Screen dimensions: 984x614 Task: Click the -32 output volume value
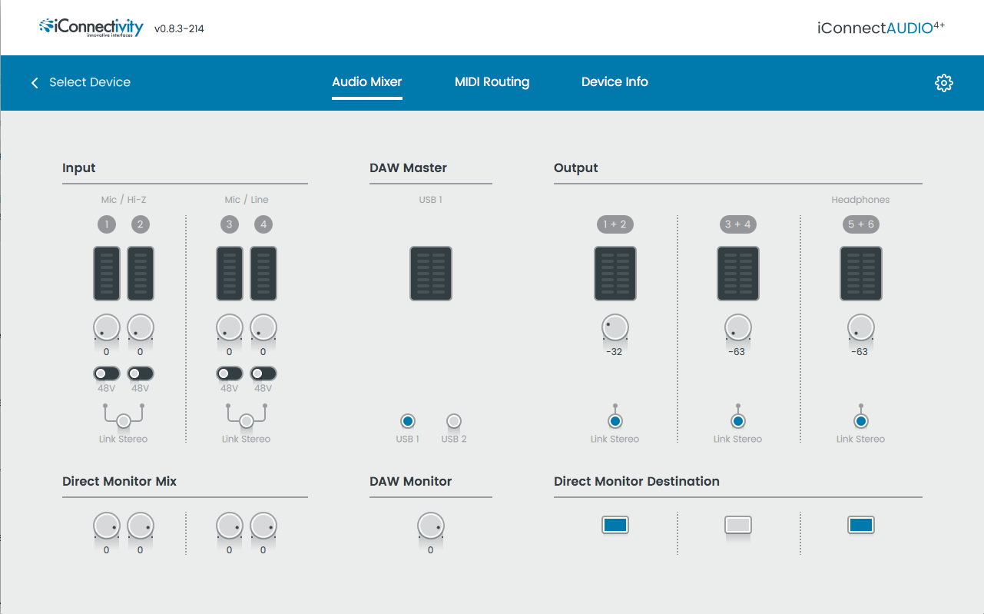tap(614, 352)
